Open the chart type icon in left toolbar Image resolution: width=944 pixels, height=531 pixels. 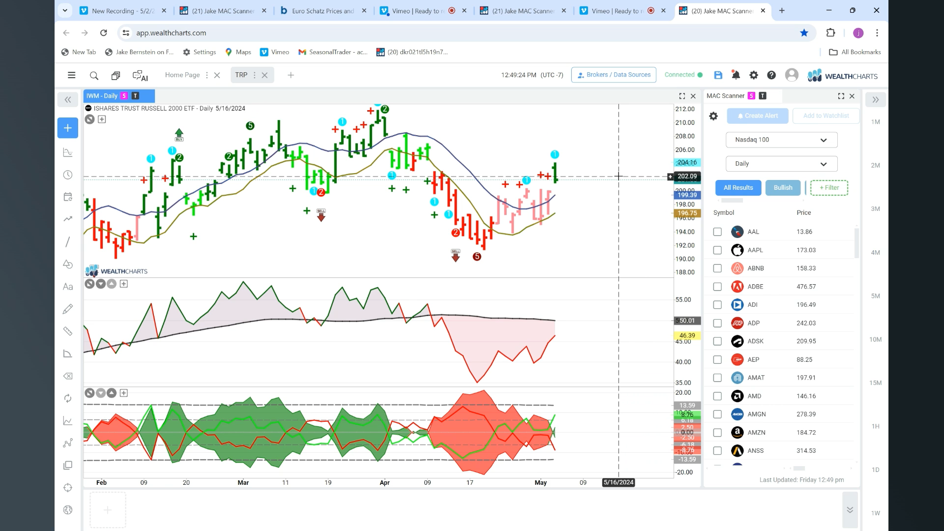pos(68,152)
